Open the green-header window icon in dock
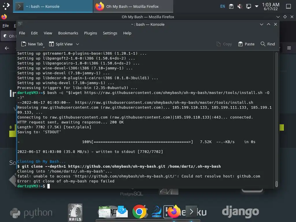 pyautogui.click(x=105, y=212)
